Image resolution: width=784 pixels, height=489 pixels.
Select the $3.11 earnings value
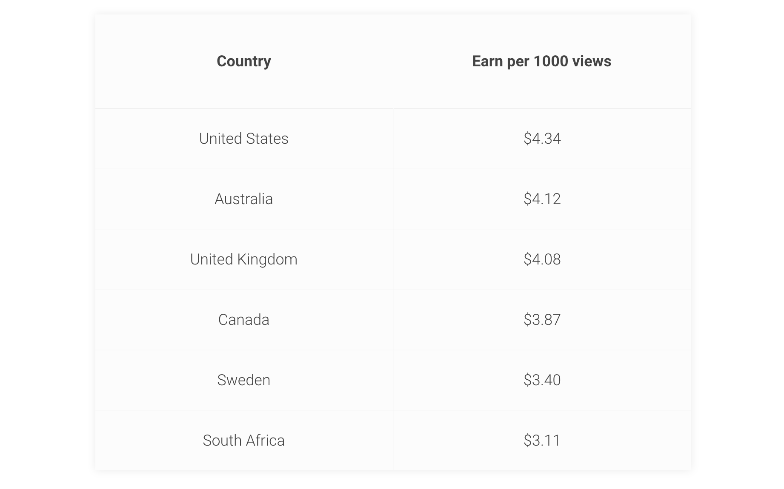click(x=542, y=441)
